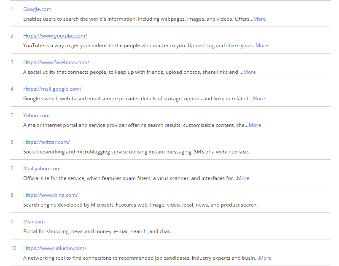Open the Msn.com link
The width and height of the screenshot is (339, 266).
(34, 222)
